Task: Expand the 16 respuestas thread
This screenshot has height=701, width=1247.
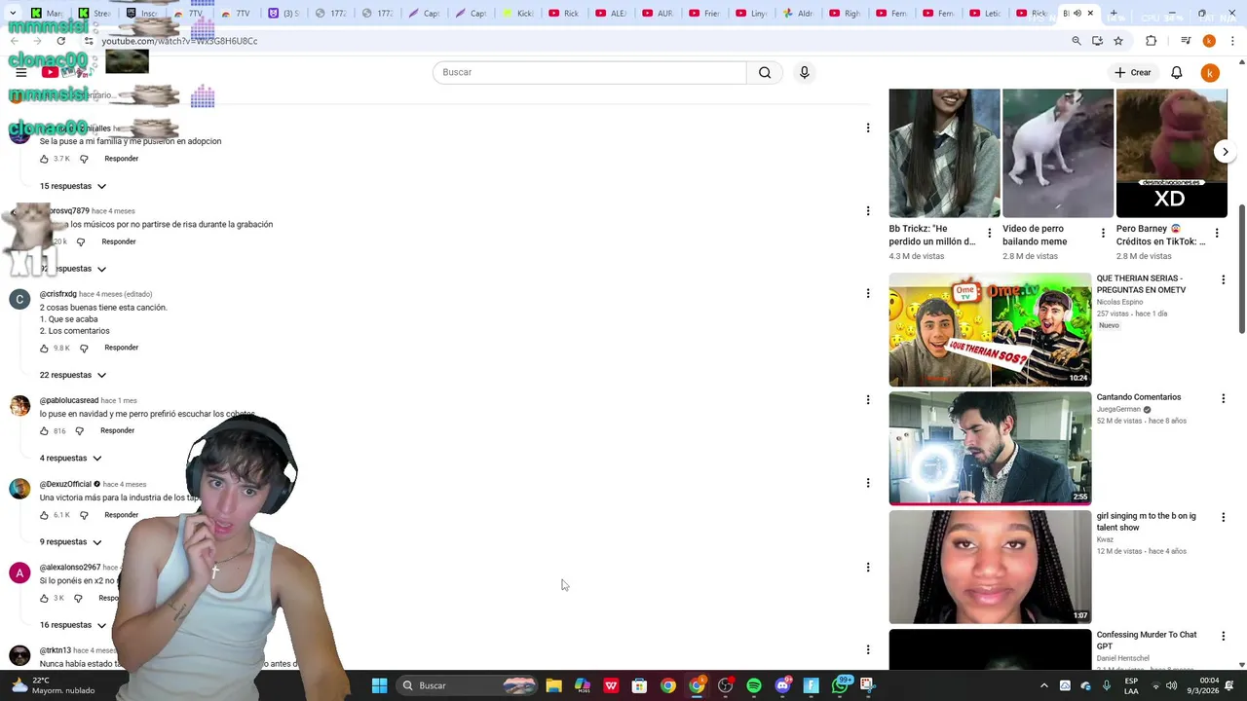Action: [x=73, y=625]
